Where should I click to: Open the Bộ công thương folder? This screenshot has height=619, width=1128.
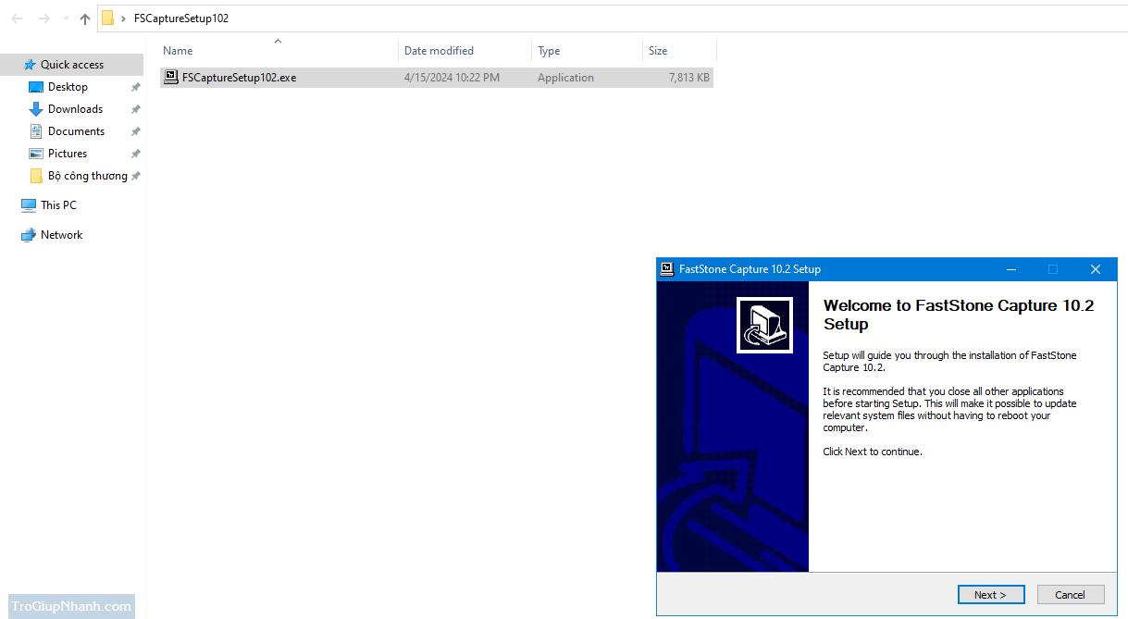(x=87, y=176)
